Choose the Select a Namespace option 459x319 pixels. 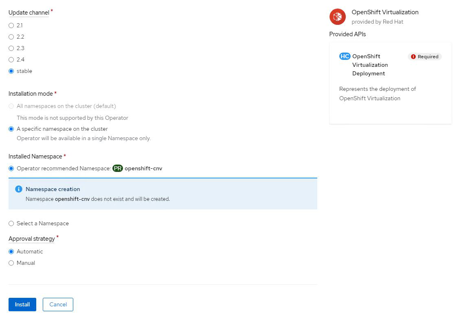pyautogui.click(x=11, y=223)
